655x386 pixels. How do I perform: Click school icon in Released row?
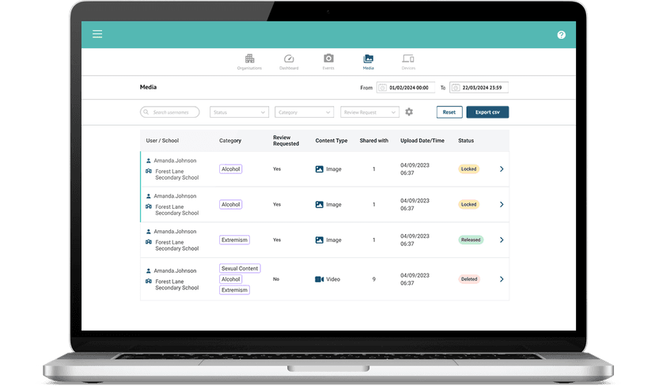pos(148,242)
